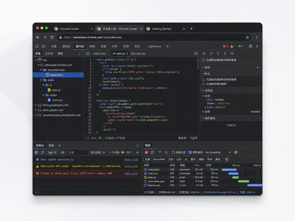Show more DevTools tabs chevron
Image resolution: width=295 pixels, height=221 pixels.
click(167, 46)
